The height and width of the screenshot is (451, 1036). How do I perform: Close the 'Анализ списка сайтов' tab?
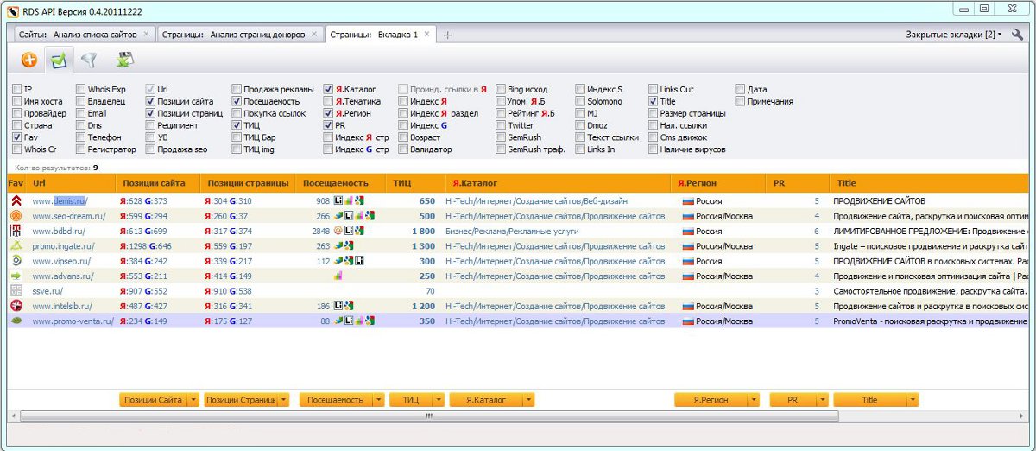point(146,34)
